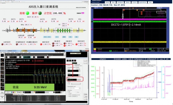Click the Skew value field in Channel Setup
Image resolution: width=173 pixels, height=105 pixels.
72,80
